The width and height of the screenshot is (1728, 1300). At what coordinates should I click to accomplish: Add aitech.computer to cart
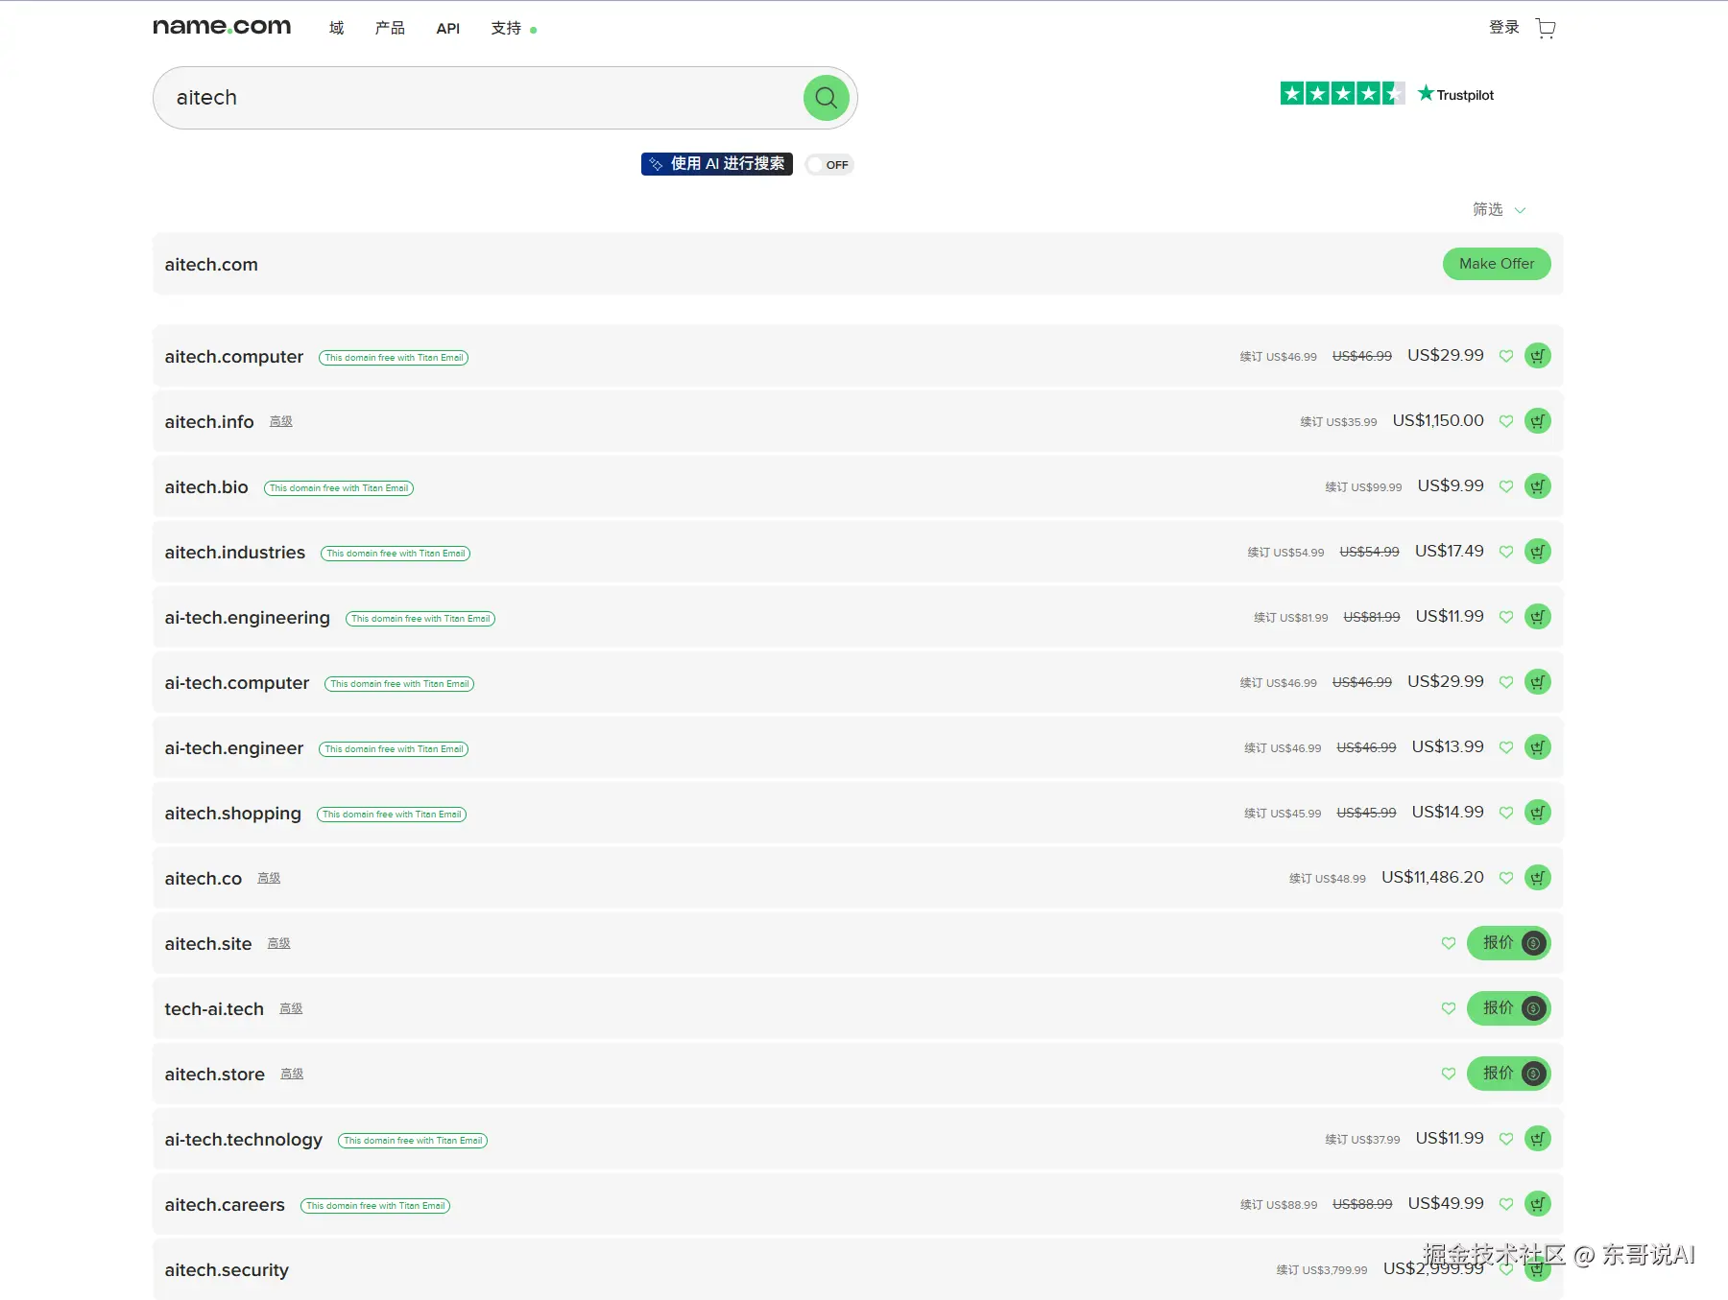(x=1537, y=356)
